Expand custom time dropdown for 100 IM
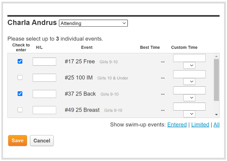Screen dimensions: 227x161 pos(189,82)
